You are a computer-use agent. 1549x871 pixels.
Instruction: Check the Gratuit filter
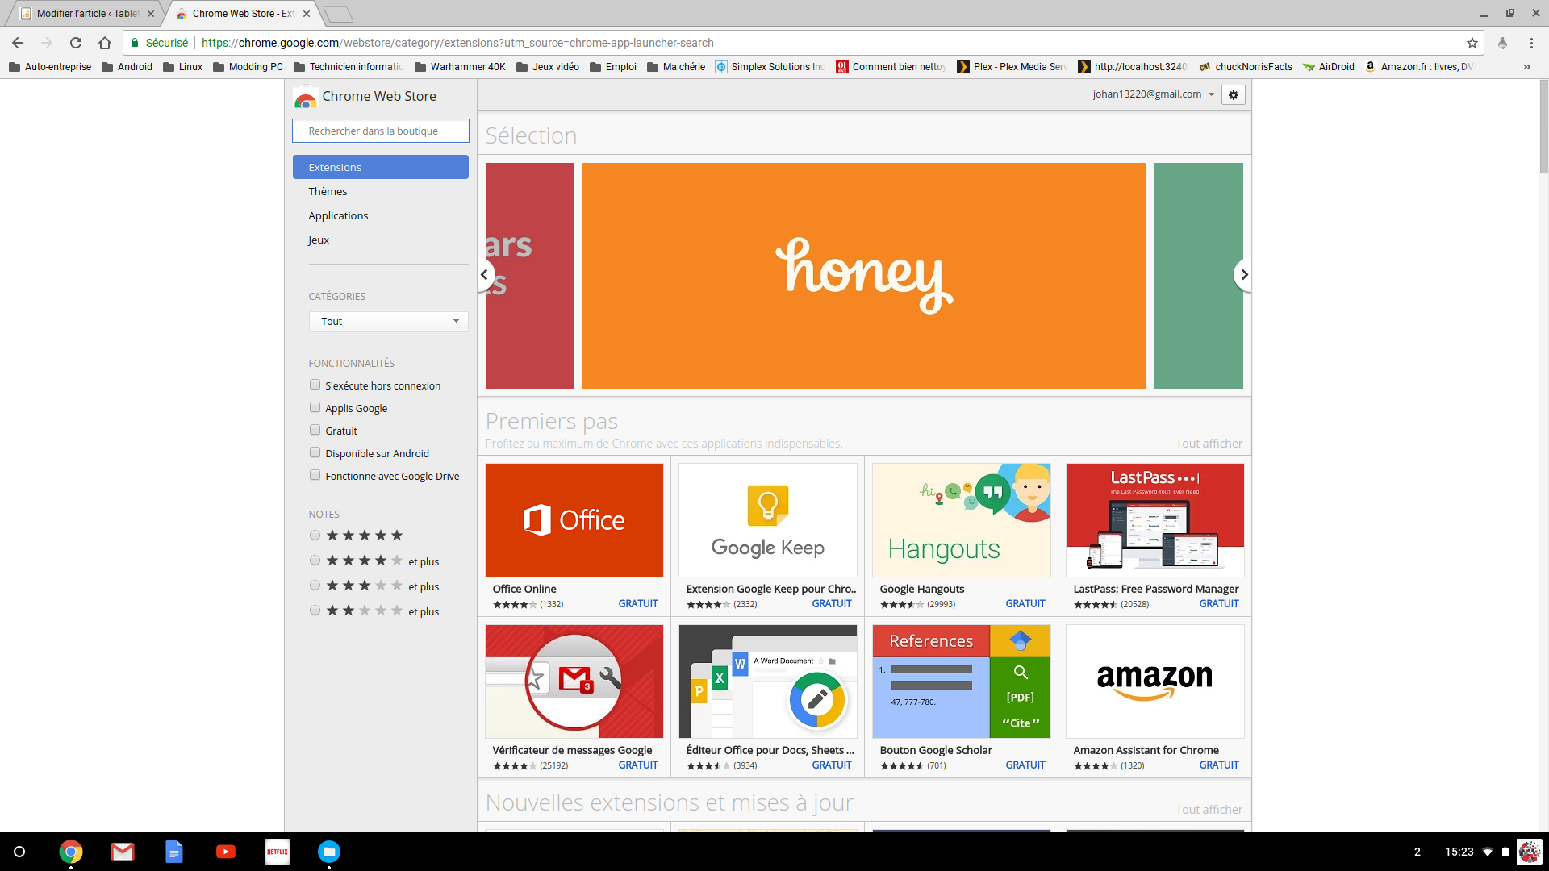pyautogui.click(x=315, y=431)
